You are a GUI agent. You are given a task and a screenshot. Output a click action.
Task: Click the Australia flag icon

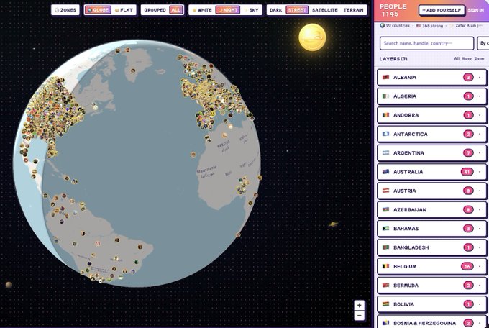click(x=385, y=172)
